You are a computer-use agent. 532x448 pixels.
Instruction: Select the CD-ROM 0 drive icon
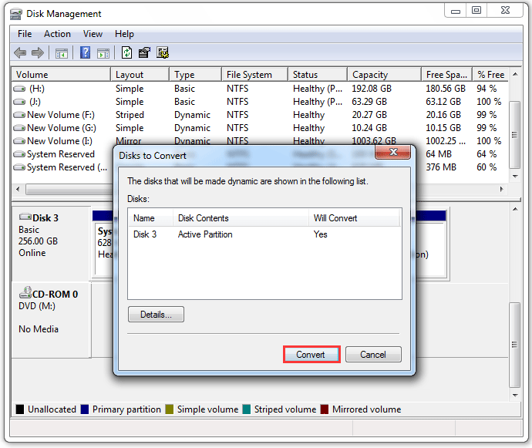25,294
